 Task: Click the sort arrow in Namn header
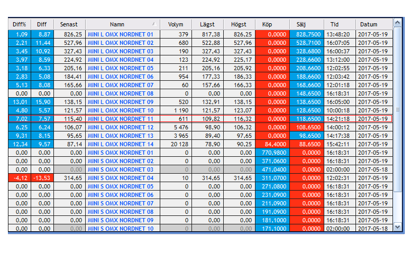(154, 24)
